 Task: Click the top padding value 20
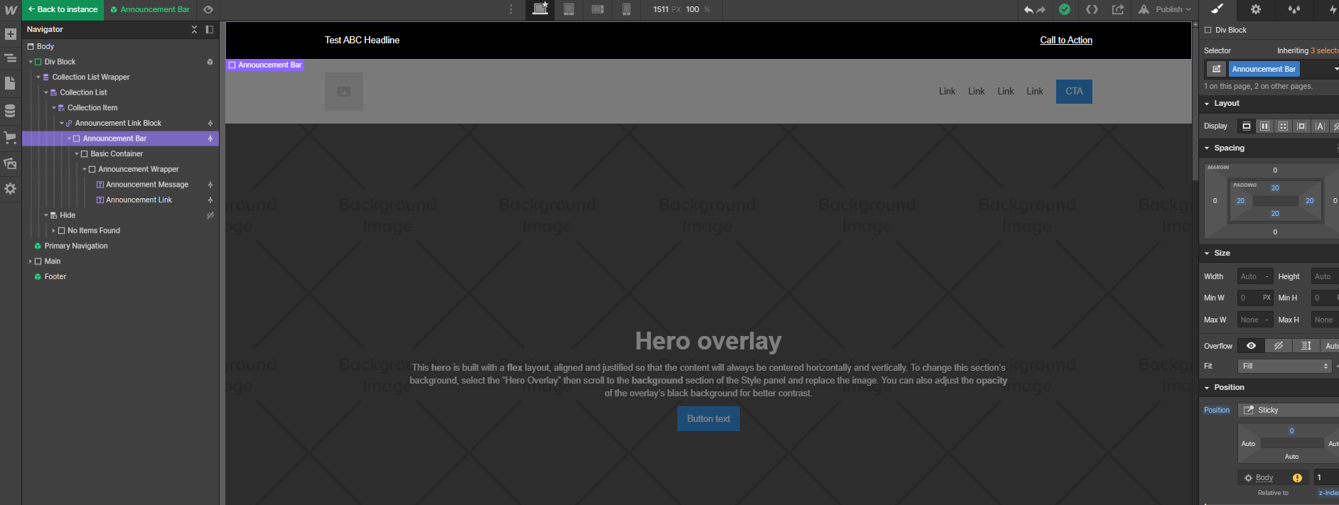coord(1275,188)
